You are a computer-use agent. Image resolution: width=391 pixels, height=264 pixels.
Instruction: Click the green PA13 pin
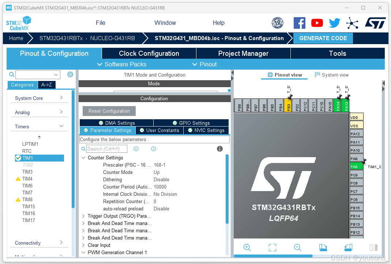[345, 106]
